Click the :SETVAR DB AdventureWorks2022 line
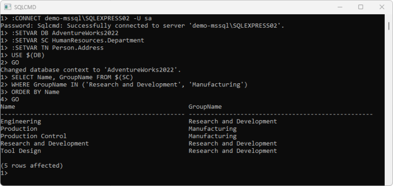This screenshot has width=393, height=186. tap(59, 33)
